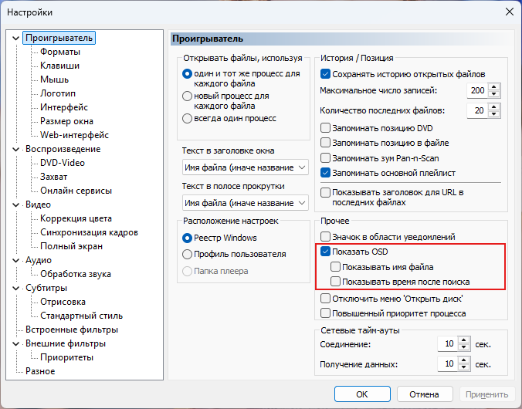522x409 pixels.
Task: Open the Разное settings page
Action: tap(40, 371)
